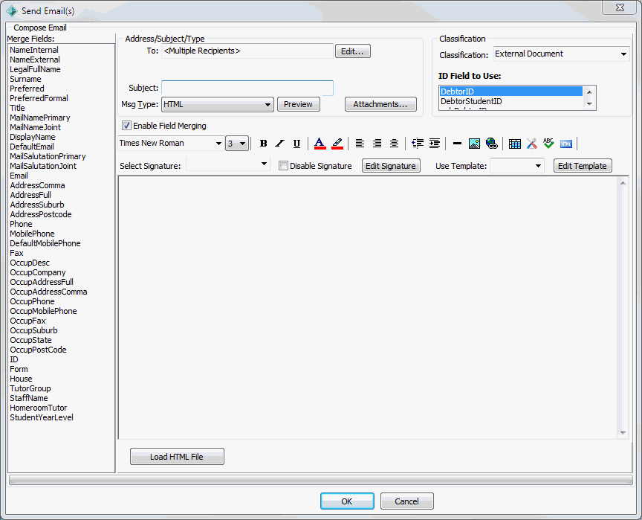Select NameInternal merge field
Viewport: 642px width, 520px height.
(x=34, y=50)
